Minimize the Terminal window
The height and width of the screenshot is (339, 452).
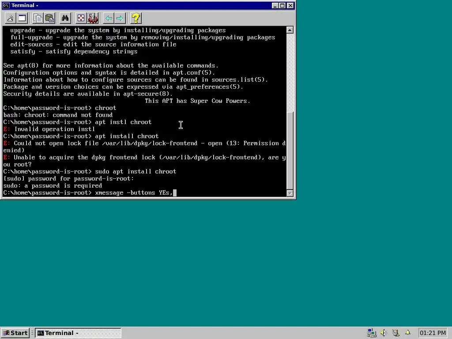pos(275,5)
